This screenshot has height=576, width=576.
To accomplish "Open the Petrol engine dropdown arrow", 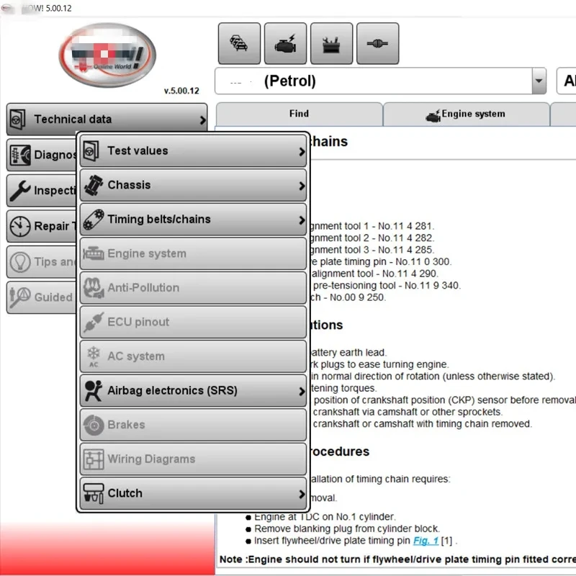I will tap(539, 81).
